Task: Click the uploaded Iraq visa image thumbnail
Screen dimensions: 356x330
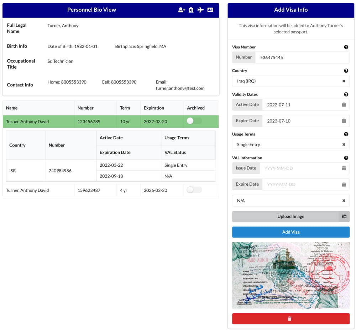Action: click(290, 275)
